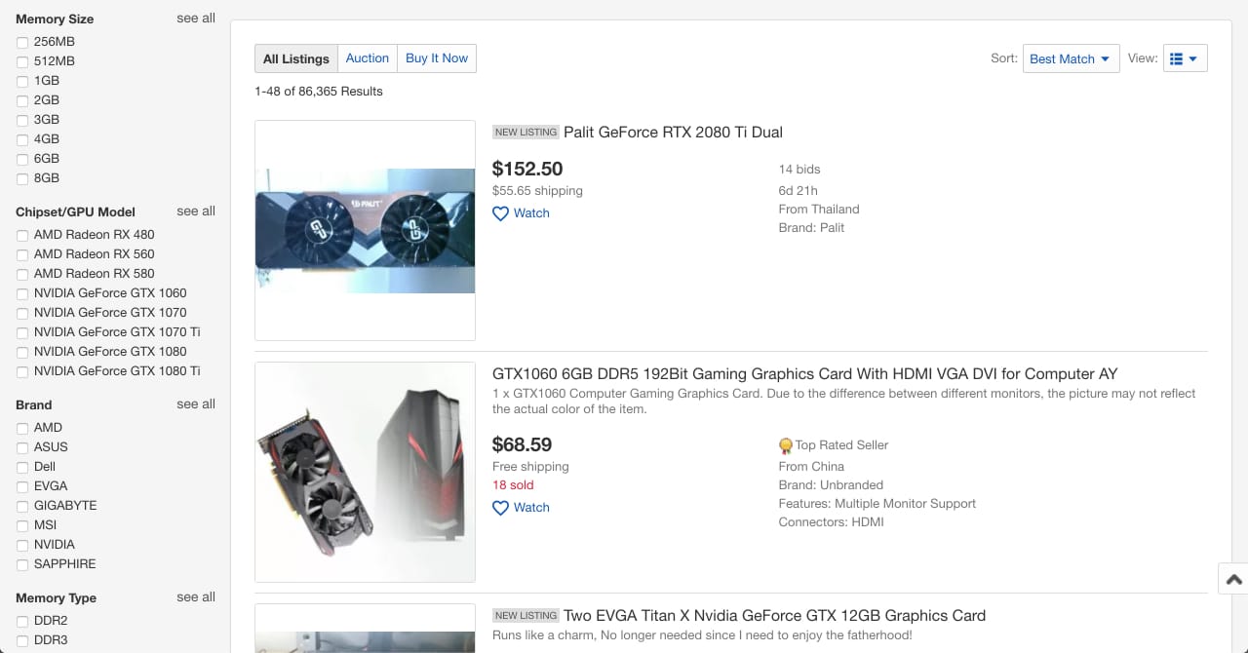The image size is (1248, 653).
Task: Enable NVIDIA GeForce GTX 1070 filter
Action: coord(22,313)
